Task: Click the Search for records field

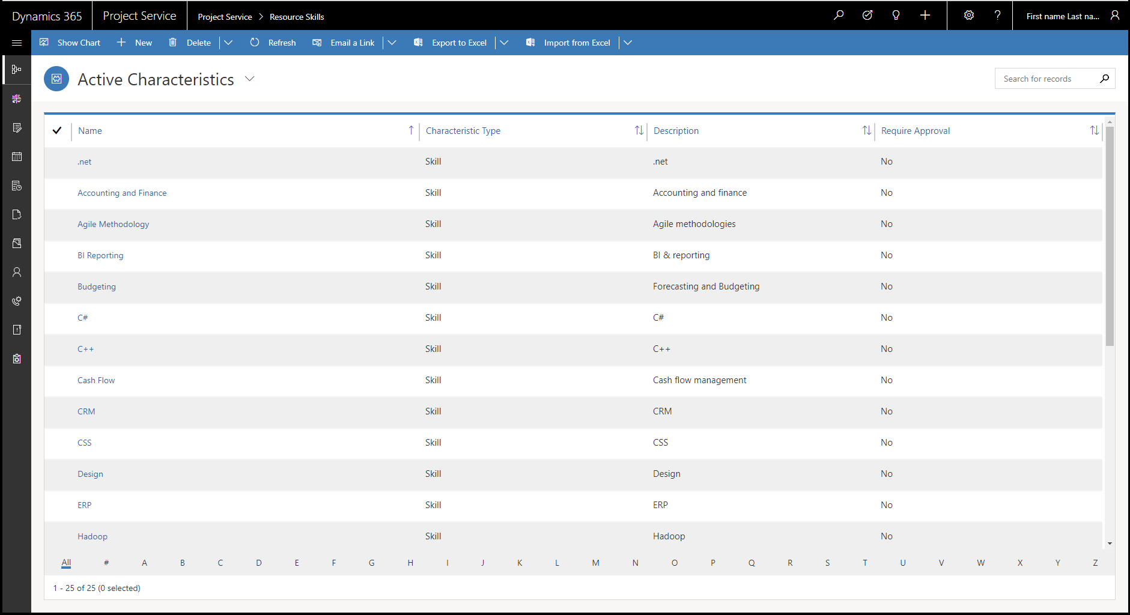Action: [x=1048, y=79]
